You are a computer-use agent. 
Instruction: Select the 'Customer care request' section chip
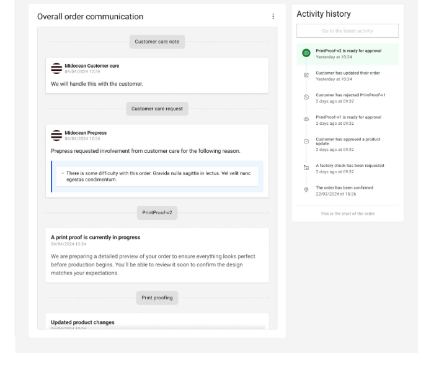coord(157,109)
